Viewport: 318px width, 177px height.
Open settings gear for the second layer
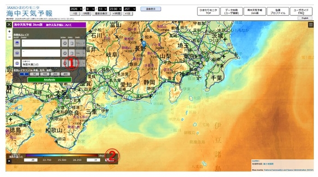coord(65,53)
